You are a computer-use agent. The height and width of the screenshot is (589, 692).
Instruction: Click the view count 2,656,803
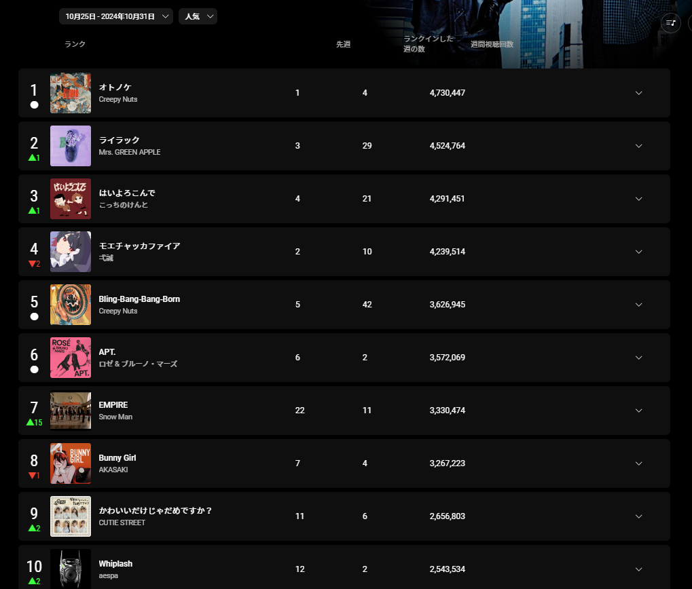(x=448, y=516)
